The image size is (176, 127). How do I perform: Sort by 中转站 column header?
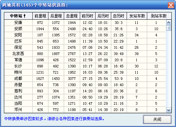click(x=18, y=16)
